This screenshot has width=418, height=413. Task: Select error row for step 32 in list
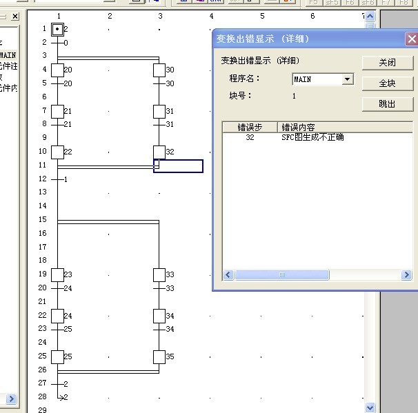pos(290,137)
